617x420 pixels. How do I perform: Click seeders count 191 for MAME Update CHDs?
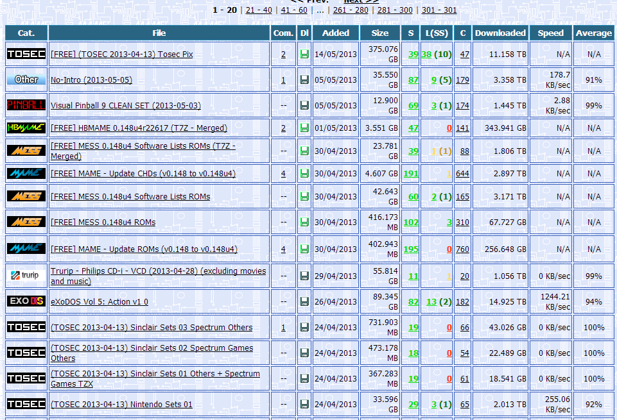click(x=411, y=174)
